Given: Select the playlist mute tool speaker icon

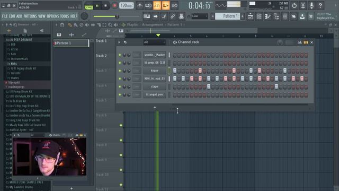Looking at the screenshot, I should pyautogui.click(x=87, y=25).
